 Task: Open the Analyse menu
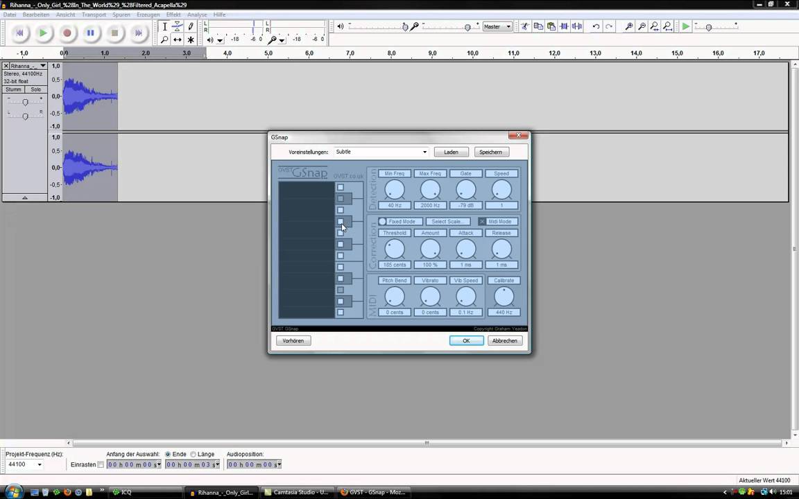(197, 15)
